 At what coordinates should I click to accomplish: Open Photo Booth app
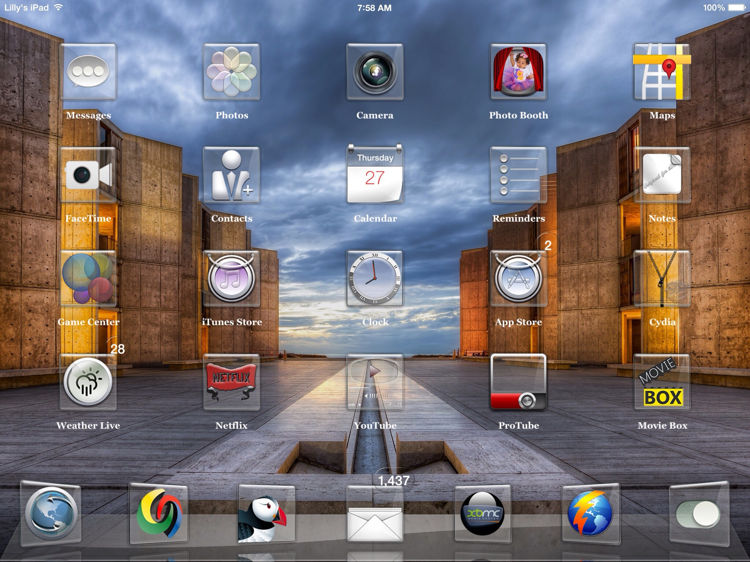click(518, 72)
